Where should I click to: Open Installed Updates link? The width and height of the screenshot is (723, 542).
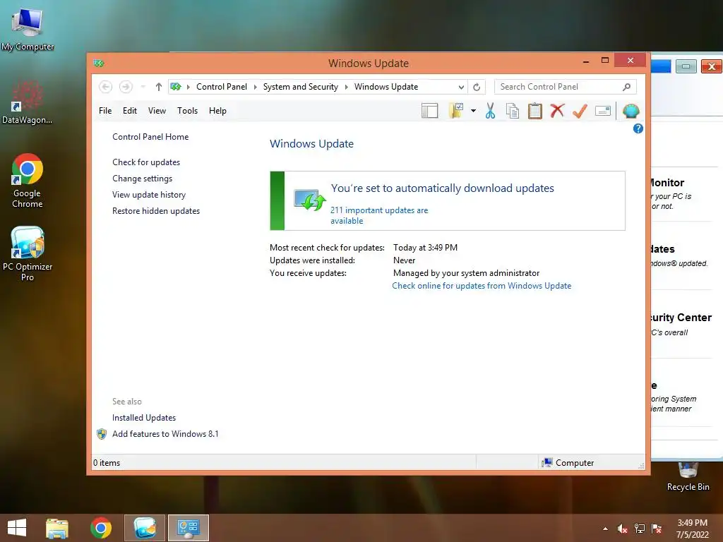[x=144, y=418]
